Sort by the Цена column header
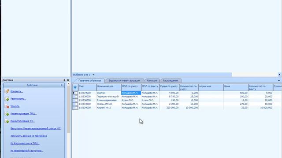Image resolution: width=282 pixels, height=158 pixels. coord(236,88)
